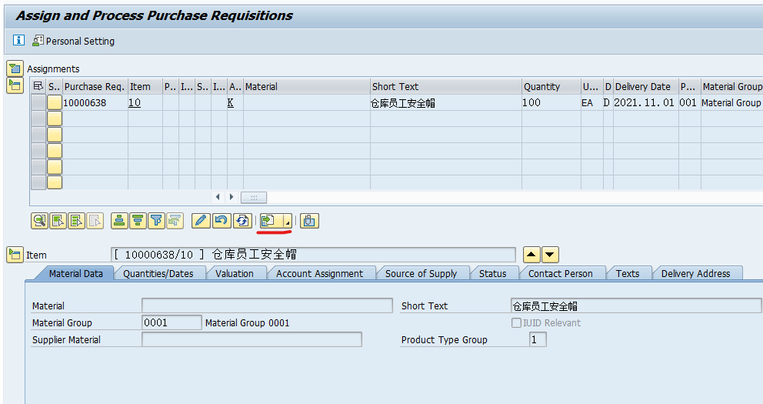The image size is (763, 404).
Task: Click the Refresh icon in grid toolbar
Action: [242, 221]
